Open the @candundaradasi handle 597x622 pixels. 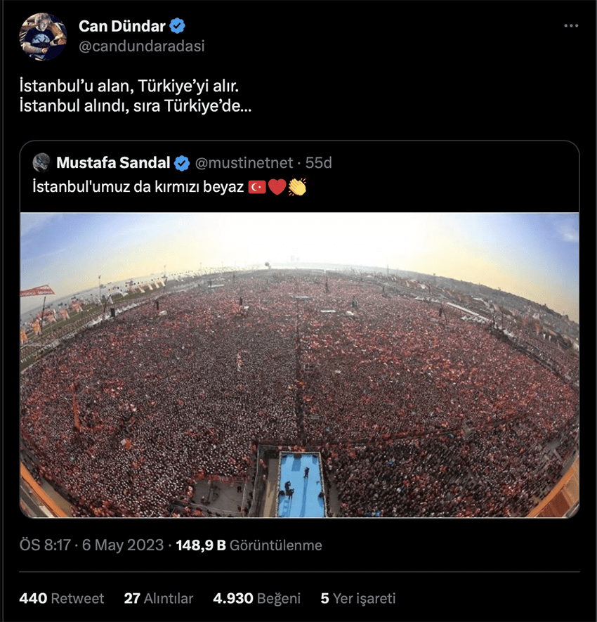(141, 46)
